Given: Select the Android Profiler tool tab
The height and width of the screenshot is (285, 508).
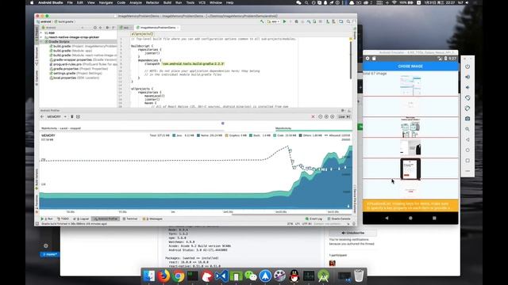Looking at the screenshot, I should 106,218.
